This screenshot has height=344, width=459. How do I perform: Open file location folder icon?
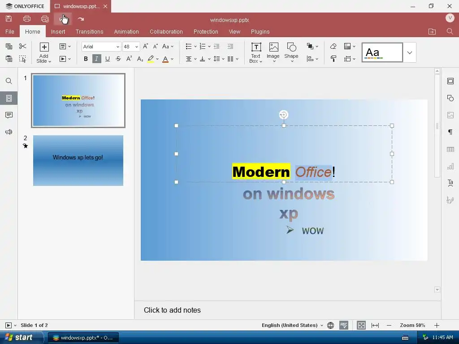pyautogui.click(x=432, y=32)
